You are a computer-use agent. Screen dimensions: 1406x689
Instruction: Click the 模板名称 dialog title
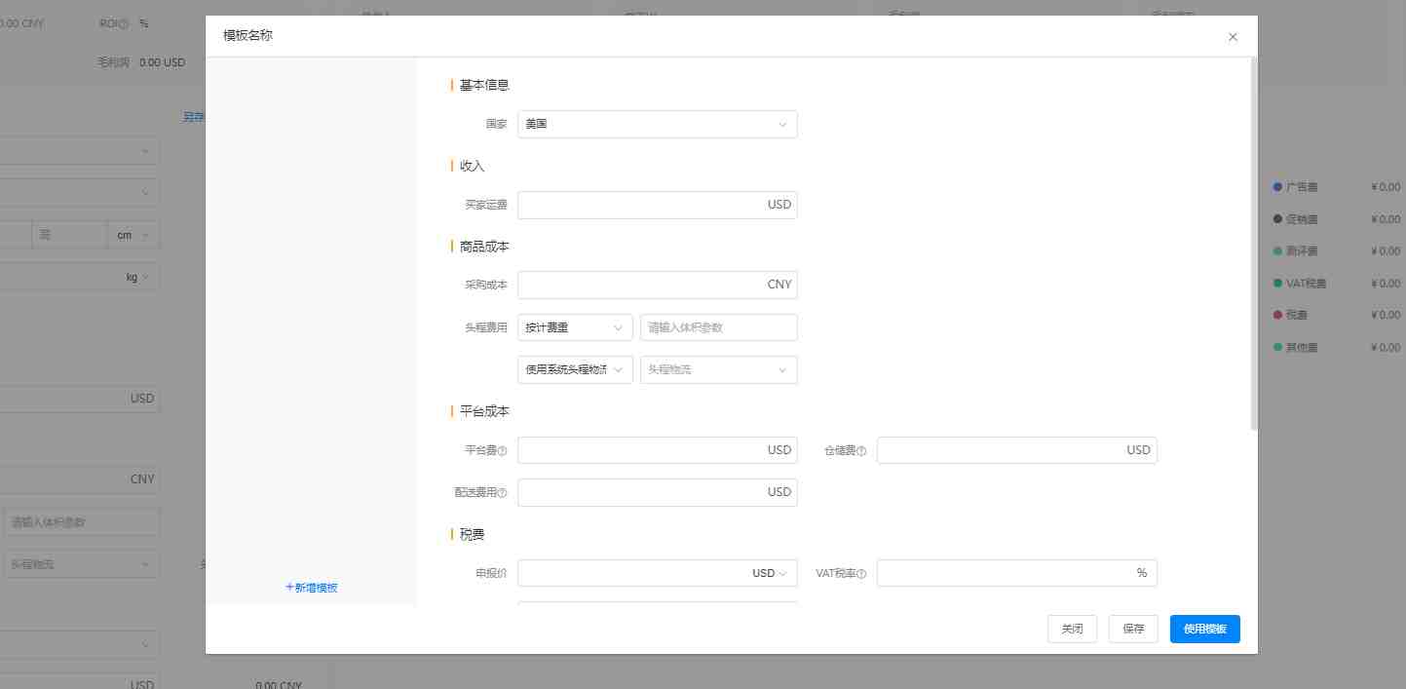coord(247,35)
